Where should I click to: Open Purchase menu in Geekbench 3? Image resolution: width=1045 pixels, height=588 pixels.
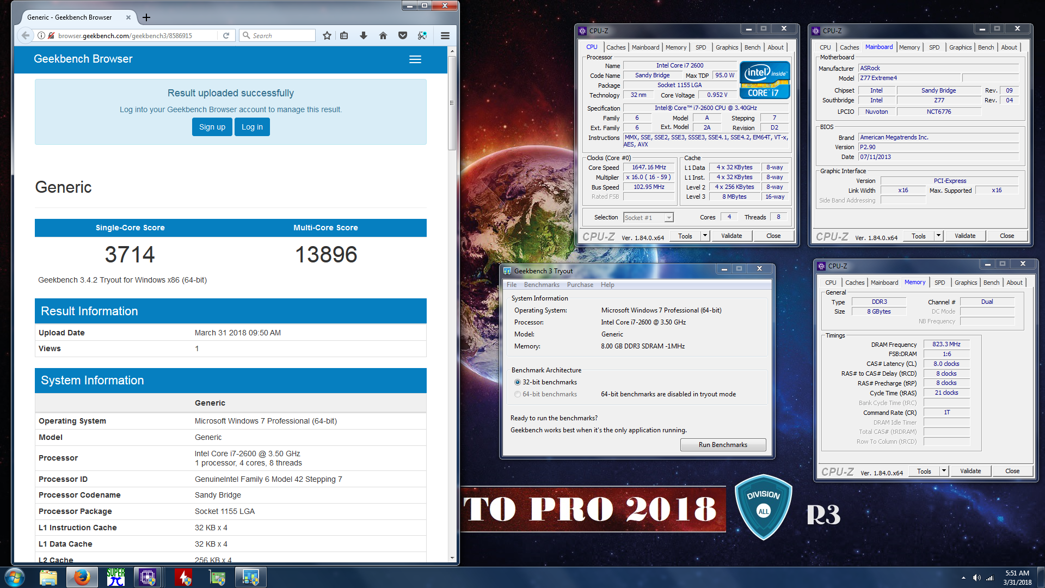580,285
